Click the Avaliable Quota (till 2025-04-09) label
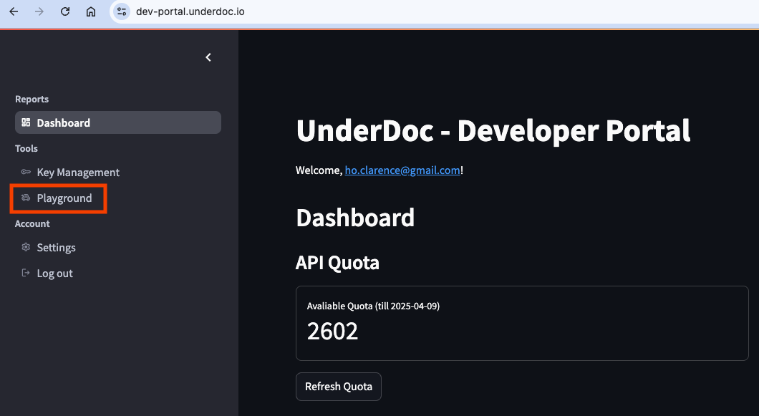This screenshot has width=759, height=416. tap(373, 306)
